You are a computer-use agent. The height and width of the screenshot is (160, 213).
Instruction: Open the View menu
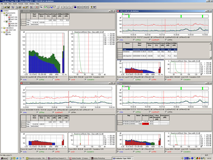pyautogui.click(x=10, y=4)
